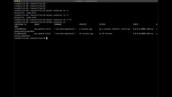Click the 0.0.0.0:8000->80/tcp port mapping
172x97 pixels.
pyautogui.click(x=143, y=29)
